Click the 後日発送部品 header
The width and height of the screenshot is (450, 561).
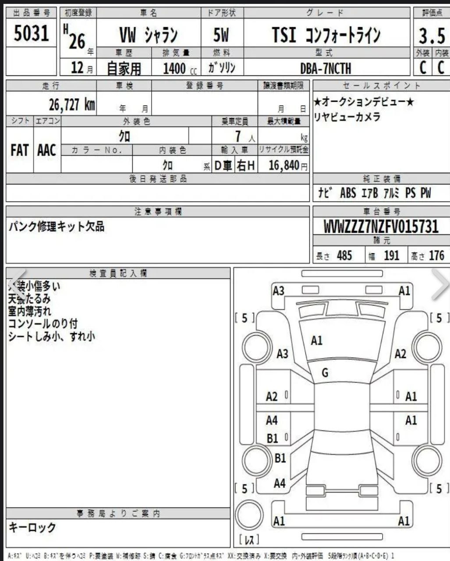pyautogui.click(x=158, y=178)
